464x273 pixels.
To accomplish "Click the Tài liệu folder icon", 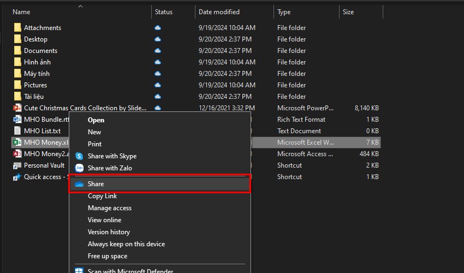I will click(17, 97).
